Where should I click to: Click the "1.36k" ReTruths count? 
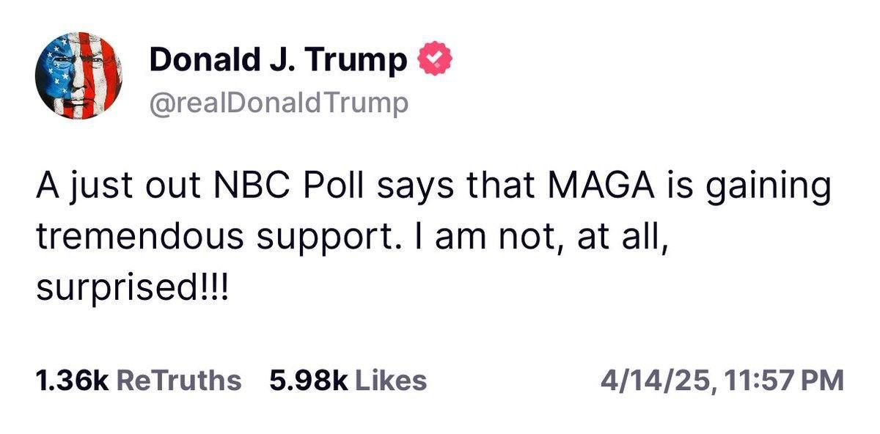click(x=71, y=380)
